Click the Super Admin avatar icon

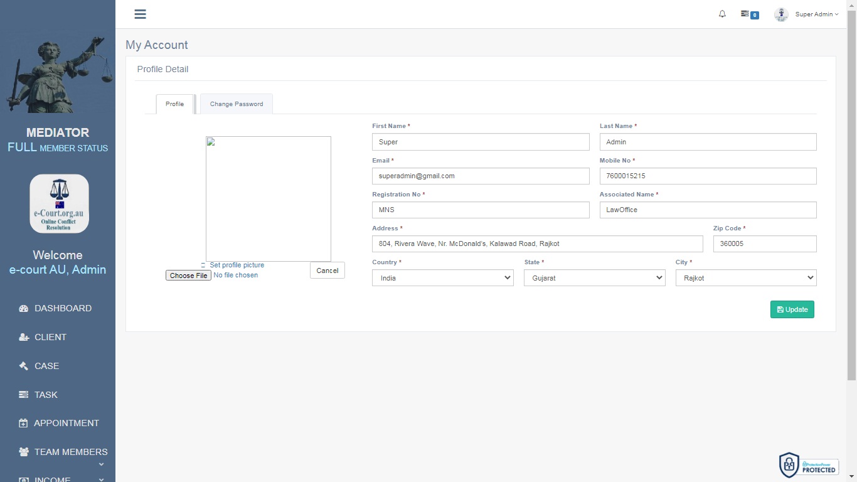781,14
